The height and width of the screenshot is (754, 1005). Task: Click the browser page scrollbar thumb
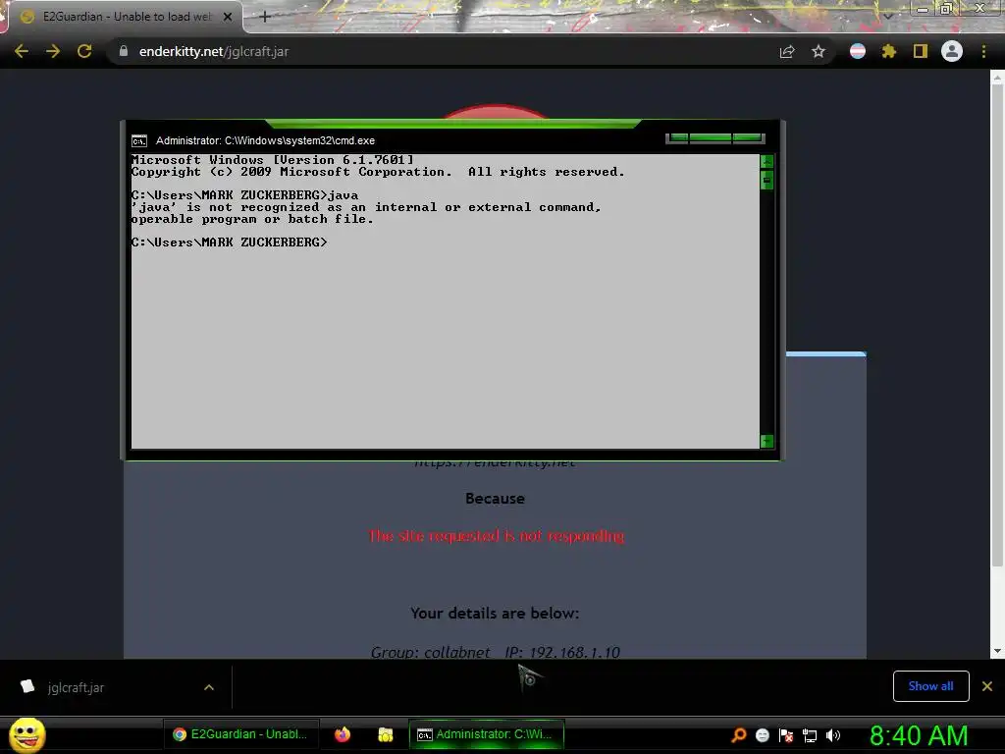(x=997, y=325)
